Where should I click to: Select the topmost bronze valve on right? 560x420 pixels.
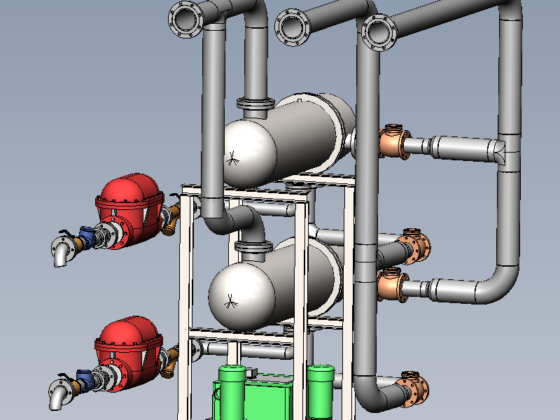(394, 142)
